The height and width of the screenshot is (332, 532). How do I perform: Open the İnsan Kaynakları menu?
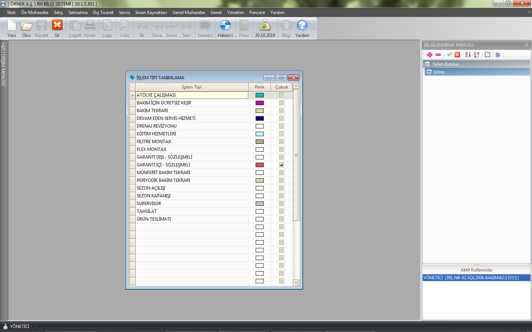point(151,13)
